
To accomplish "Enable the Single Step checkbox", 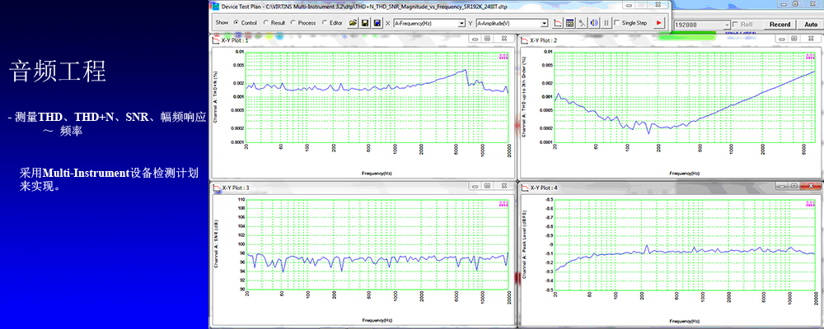I will (630, 23).
